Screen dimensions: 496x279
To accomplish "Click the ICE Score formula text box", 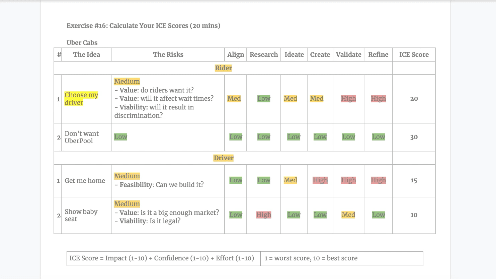I will click(162, 258).
